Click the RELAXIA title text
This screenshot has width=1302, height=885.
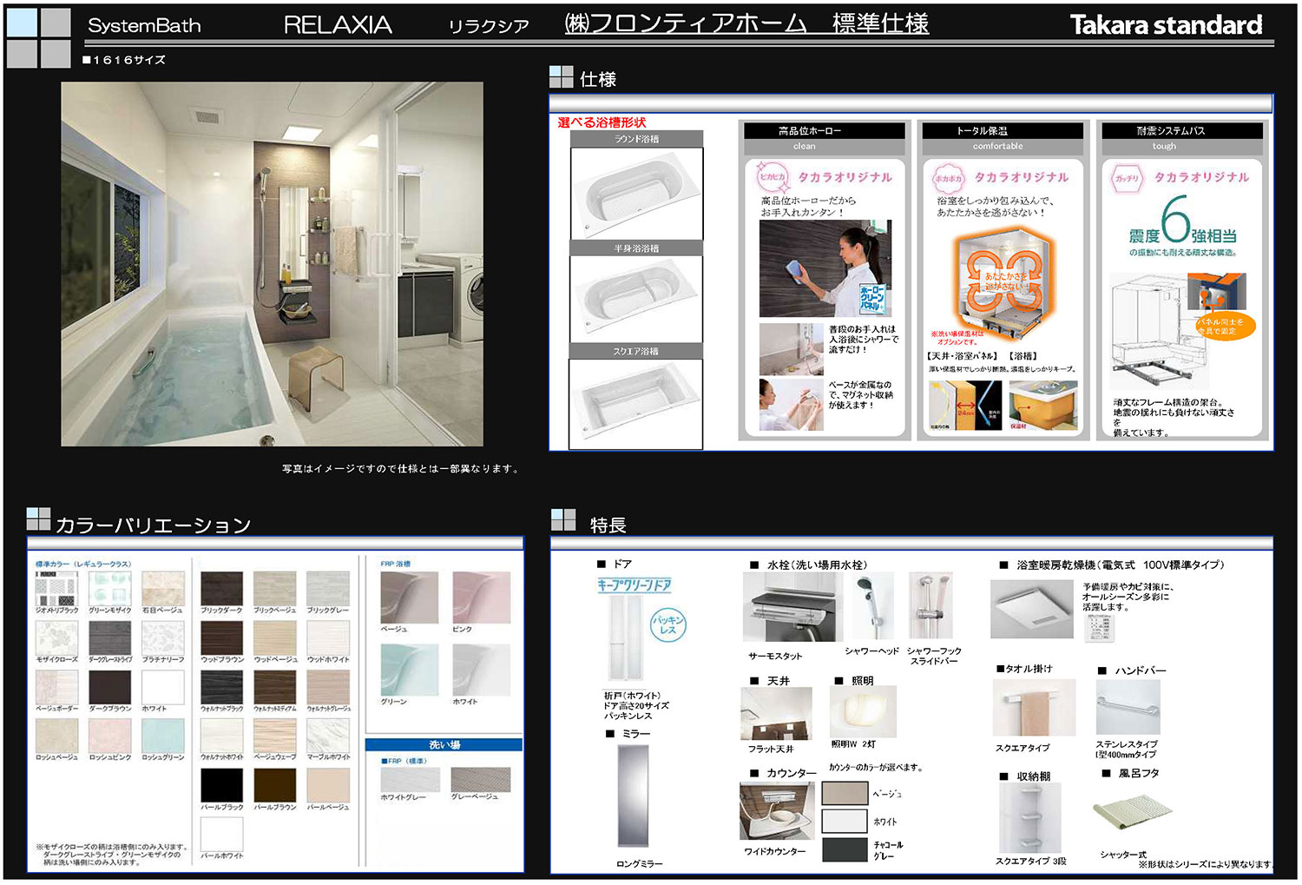tap(338, 25)
